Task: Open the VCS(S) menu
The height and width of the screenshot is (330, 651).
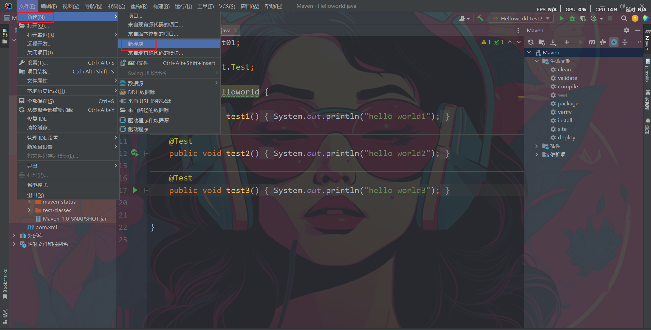Action: [227, 6]
